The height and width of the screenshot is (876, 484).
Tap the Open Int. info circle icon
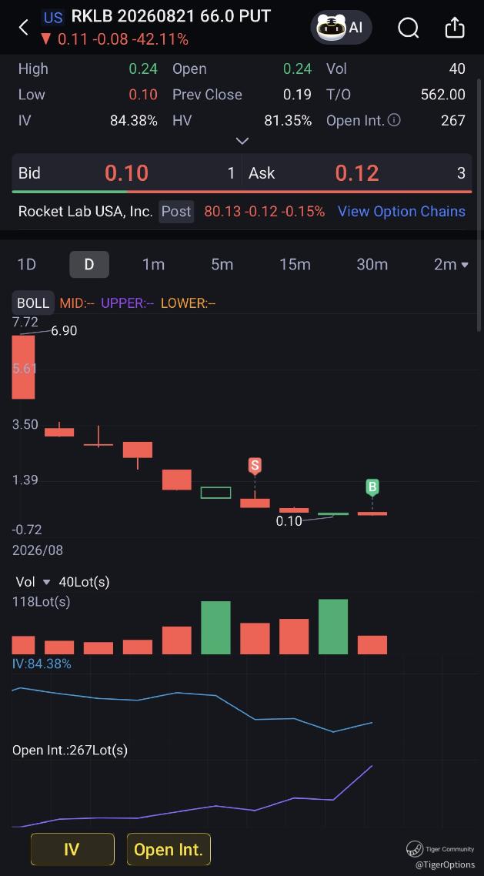(x=394, y=119)
